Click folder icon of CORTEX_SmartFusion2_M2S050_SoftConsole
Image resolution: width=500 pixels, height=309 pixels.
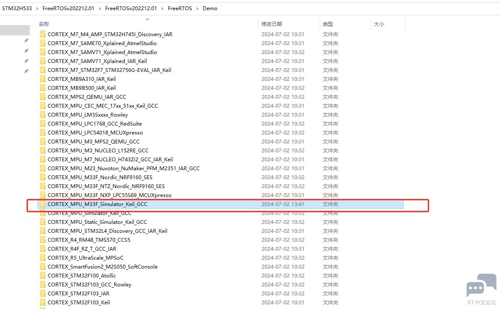(43, 266)
